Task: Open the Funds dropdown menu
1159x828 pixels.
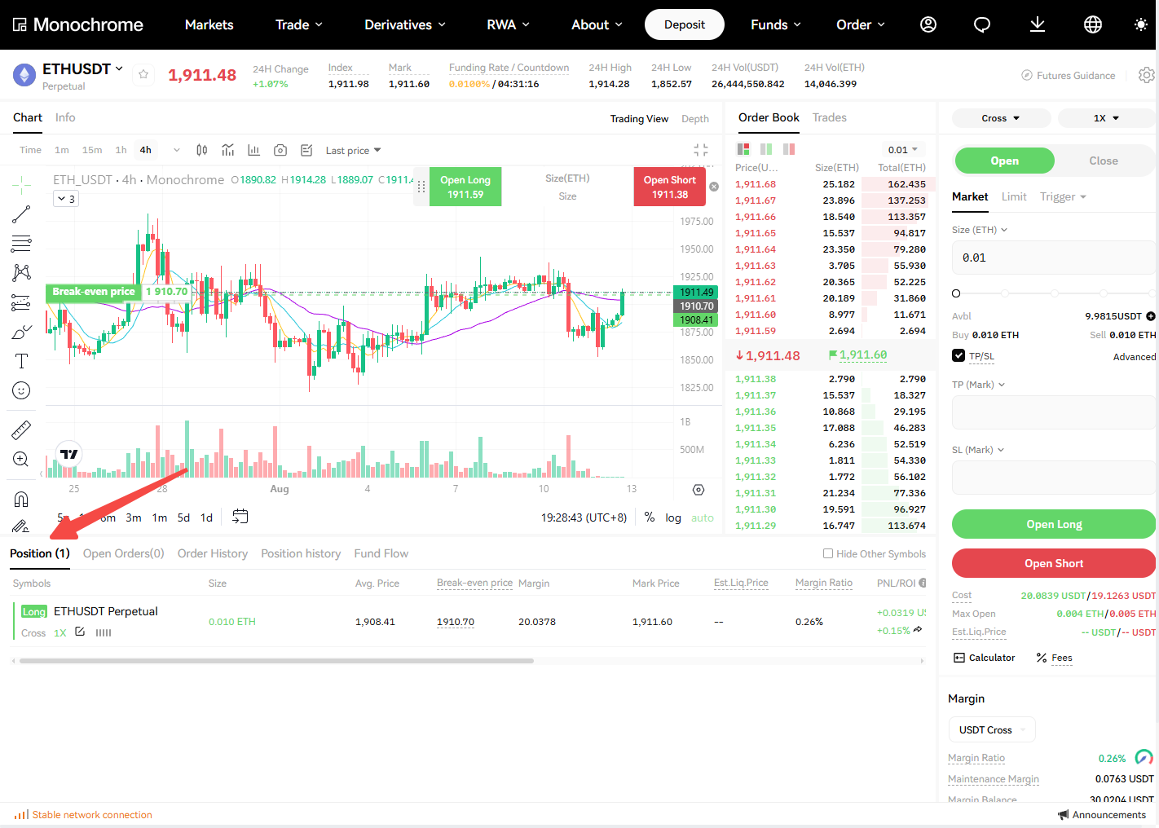Action: [x=776, y=24]
